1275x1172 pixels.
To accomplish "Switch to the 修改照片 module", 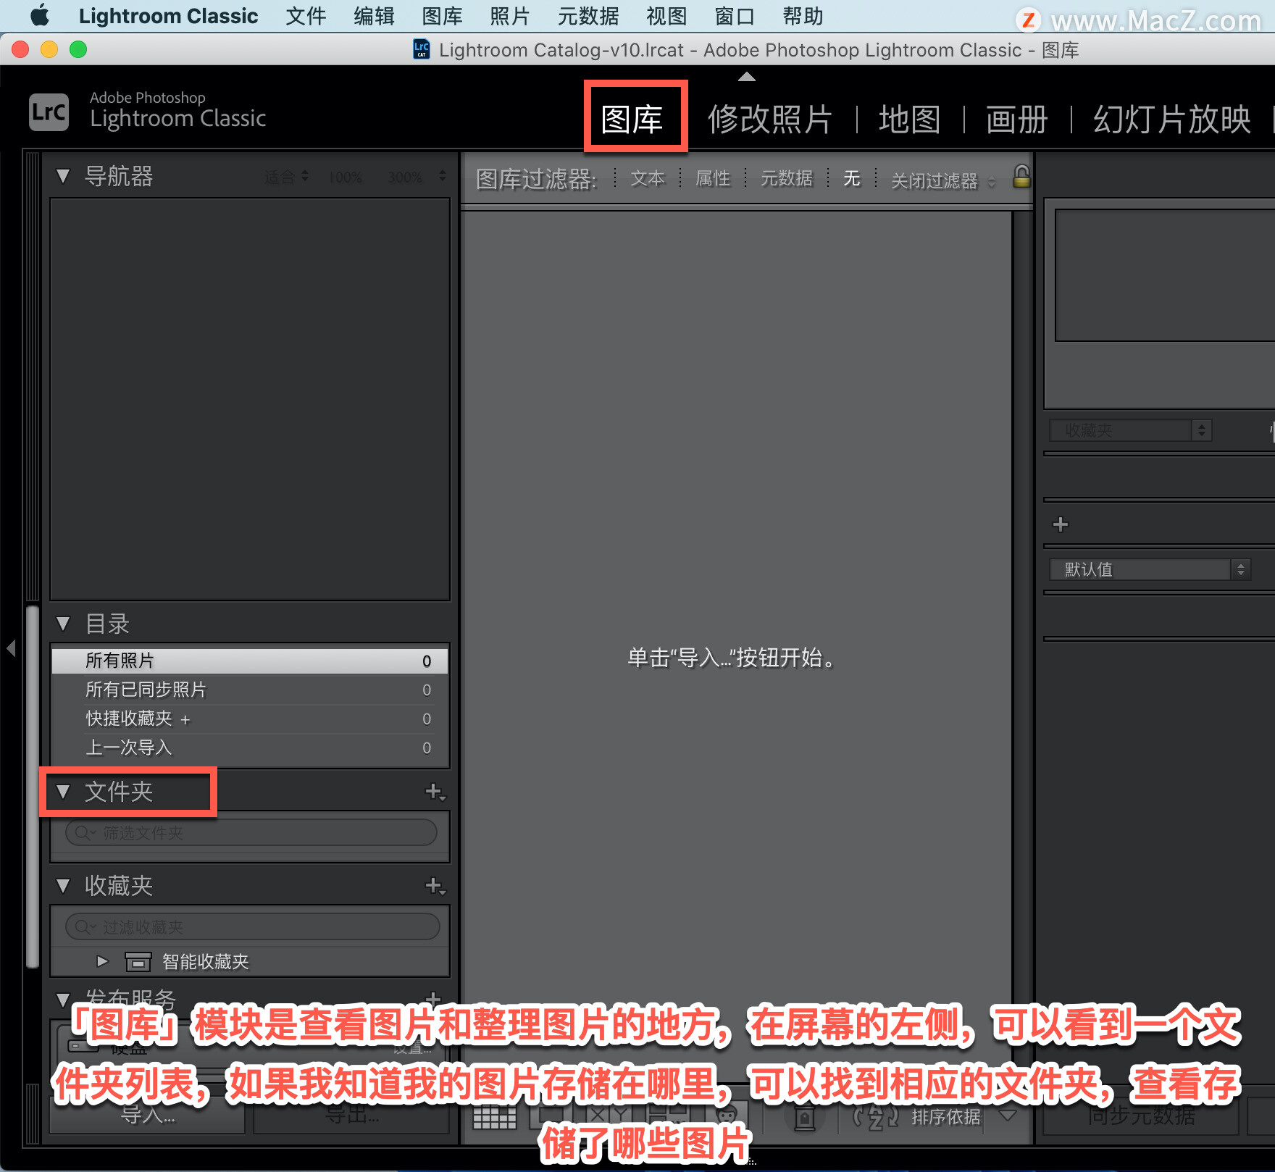I will click(x=770, y=119).
